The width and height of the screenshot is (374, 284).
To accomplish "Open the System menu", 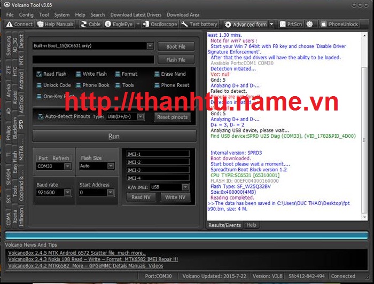I will point(62,15).
